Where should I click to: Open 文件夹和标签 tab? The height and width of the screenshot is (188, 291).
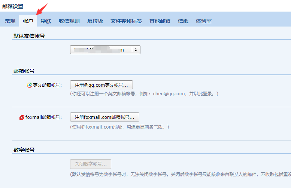[126, 21]
